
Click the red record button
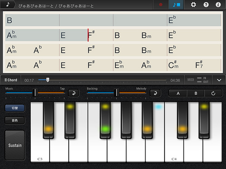point(161,5)
